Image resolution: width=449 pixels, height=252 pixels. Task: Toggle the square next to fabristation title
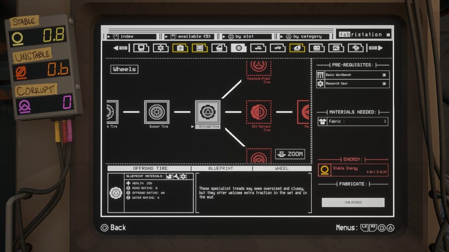[x=388, y=35]
